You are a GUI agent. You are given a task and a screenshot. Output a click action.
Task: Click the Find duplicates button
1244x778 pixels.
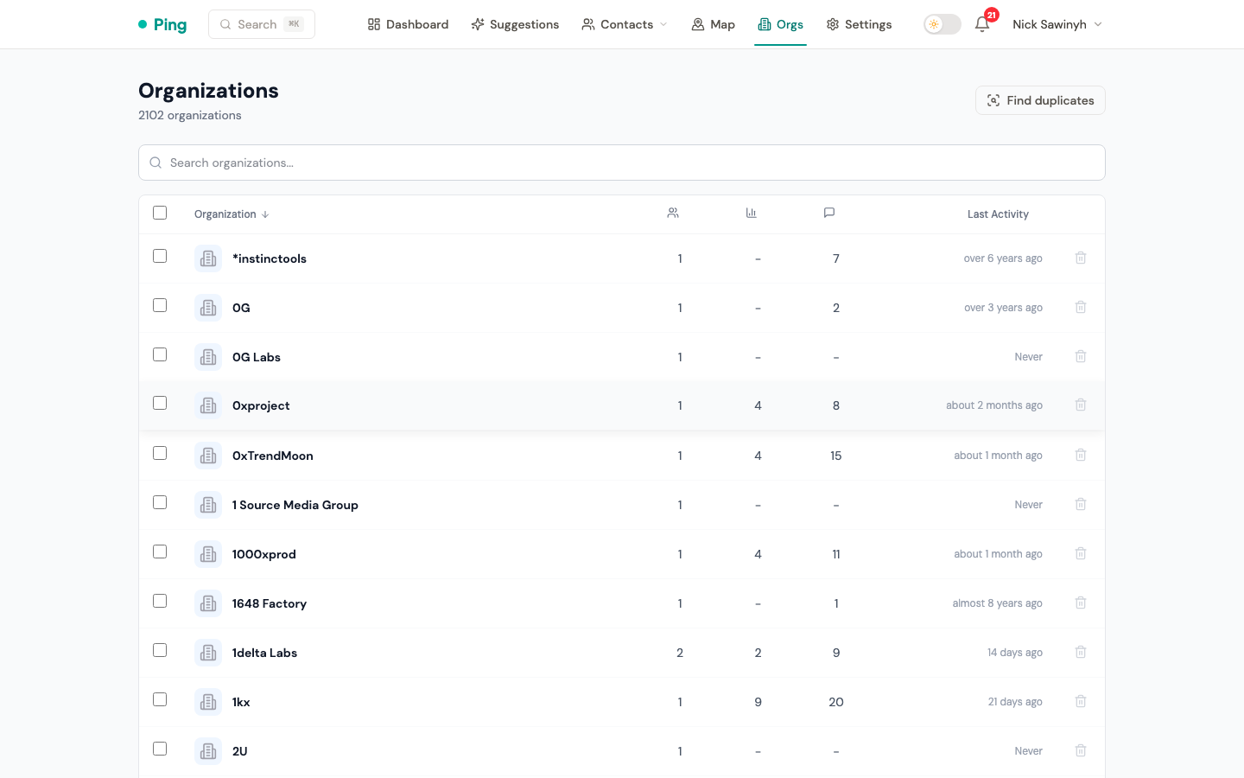[1040, 100]
